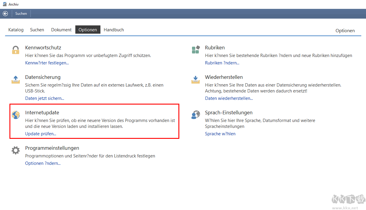Click the Sprach-Einstellungen globe person icon
Image resolution: width=366 pixels, height=210 pixels.
(x=196, y=115)
